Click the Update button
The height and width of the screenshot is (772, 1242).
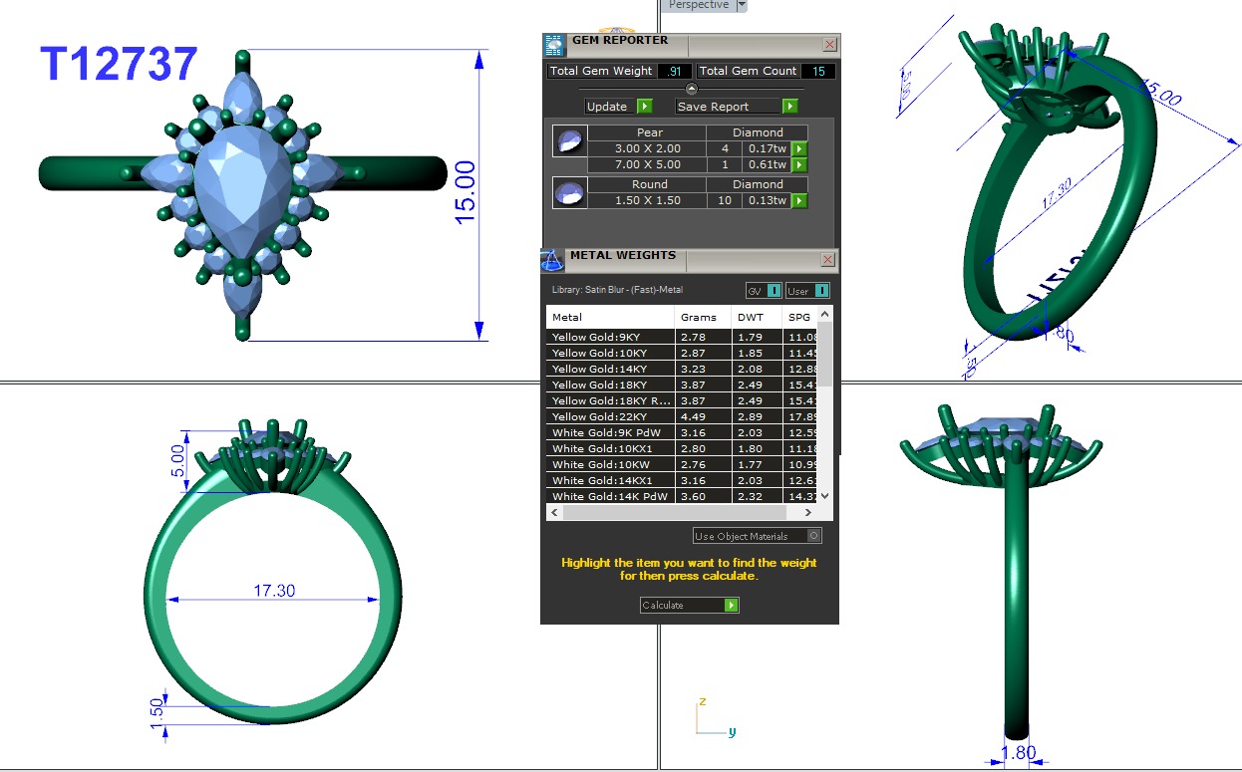pyautogui.click(x=611, y=107)
